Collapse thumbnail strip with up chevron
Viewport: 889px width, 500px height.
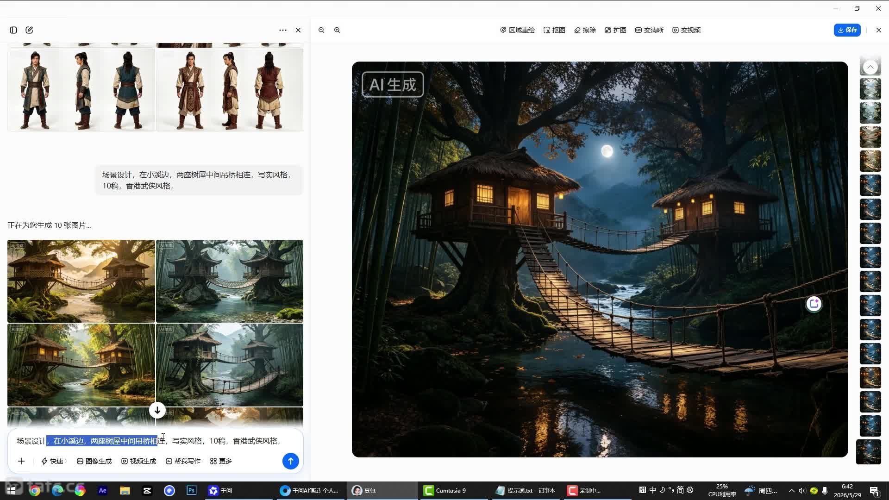tap(870, 67)
